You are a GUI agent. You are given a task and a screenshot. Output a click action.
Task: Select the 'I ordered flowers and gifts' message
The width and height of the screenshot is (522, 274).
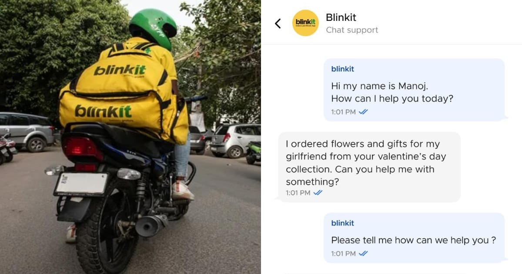[369, 167]
